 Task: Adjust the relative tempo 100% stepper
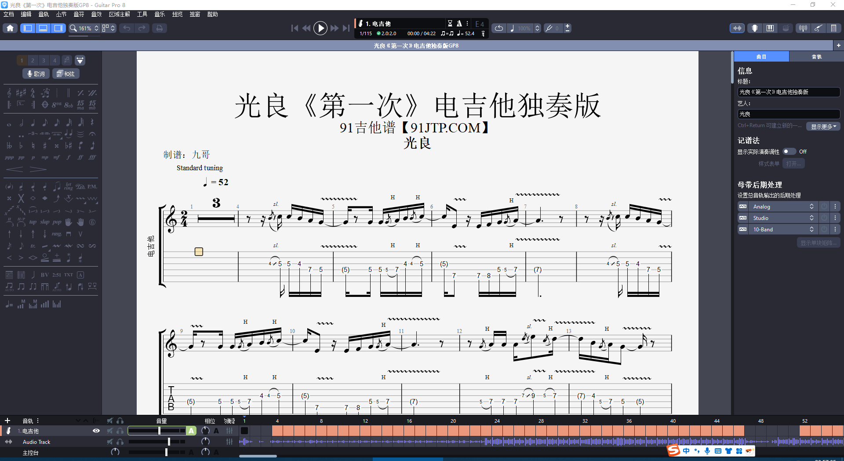[x=537, y=28]
